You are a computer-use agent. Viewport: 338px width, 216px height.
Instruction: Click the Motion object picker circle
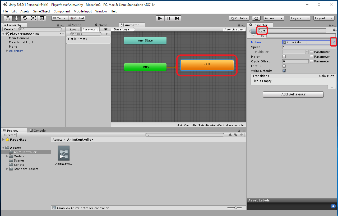click(x=334, y=42)
